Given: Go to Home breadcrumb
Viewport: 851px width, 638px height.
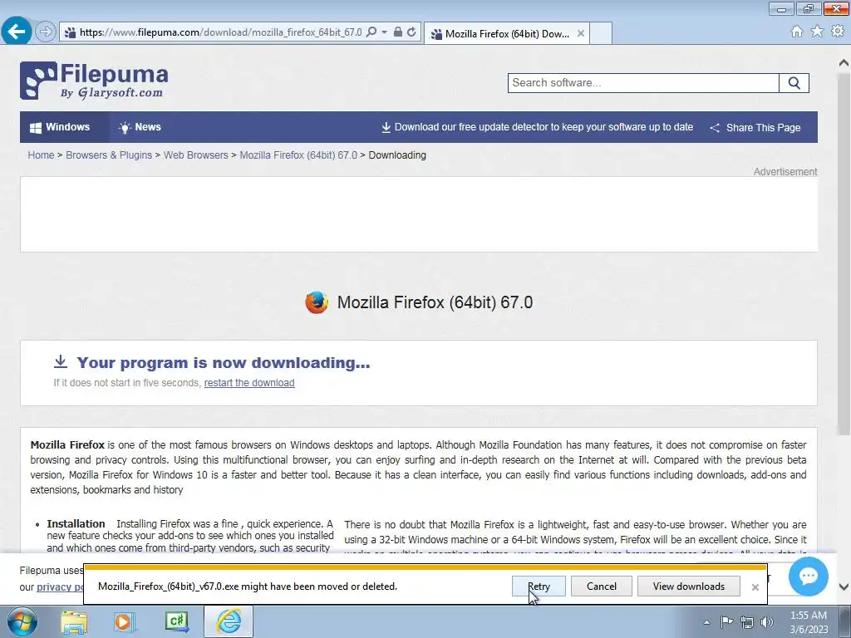Looking at the screenshot, I should tap(42, 155).
